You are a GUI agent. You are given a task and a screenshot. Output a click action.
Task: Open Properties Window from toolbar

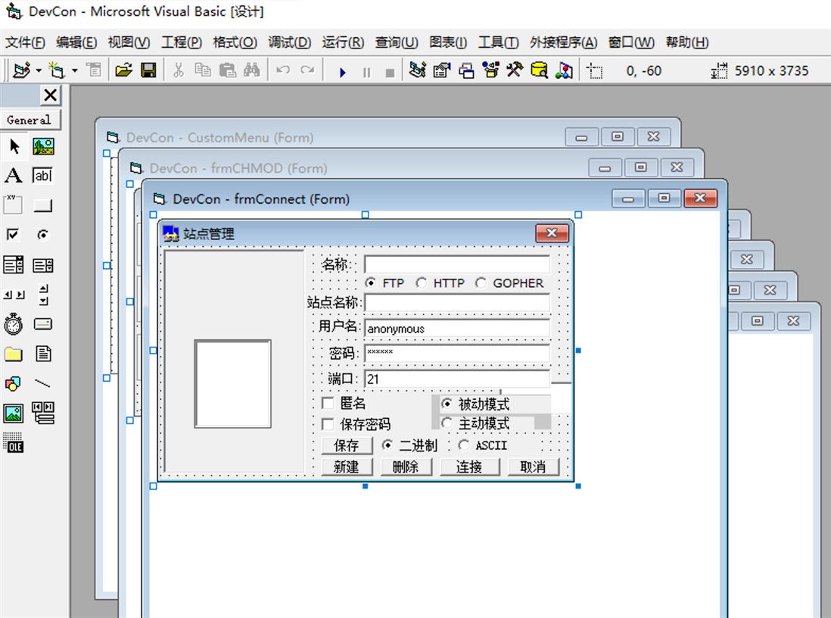[x=441, y=70]
